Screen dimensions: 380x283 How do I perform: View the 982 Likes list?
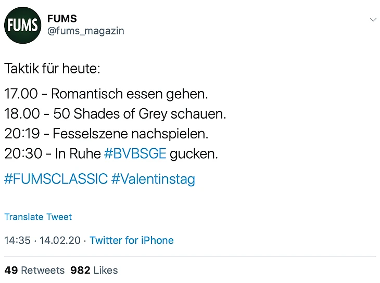pyautogui.click(x=94, y=270)
